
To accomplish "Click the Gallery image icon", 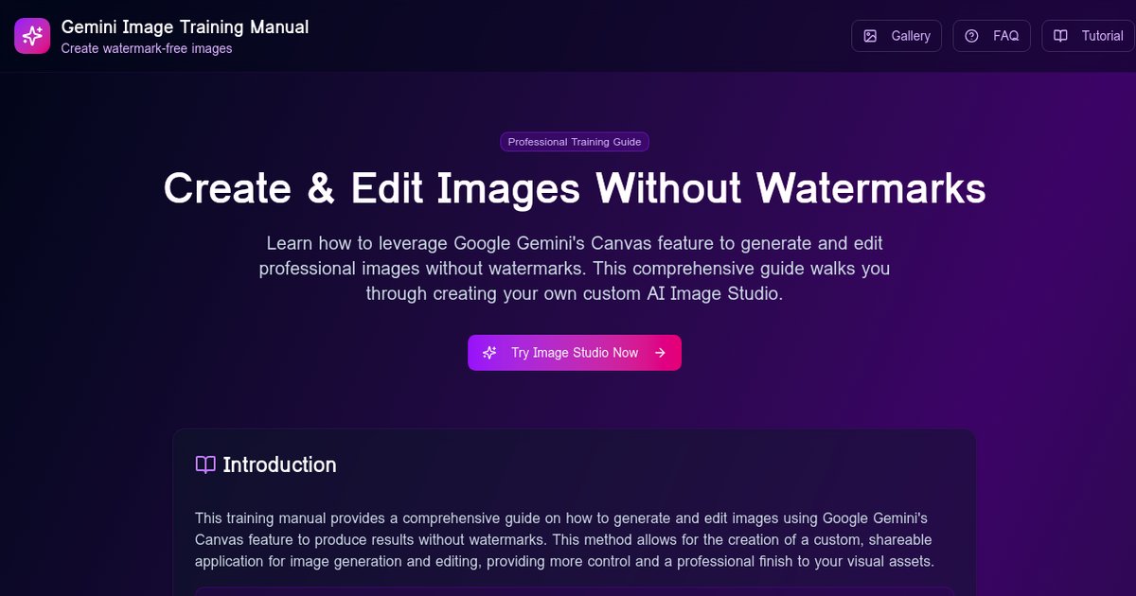I will point(871,36).
